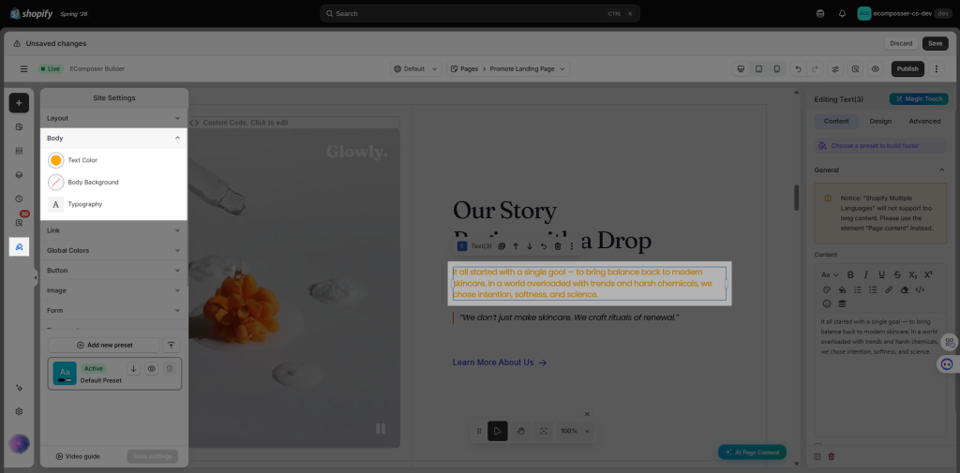This screenshot has width=960, height=473.
Task: Click the add element plus button
Action: (x=19, y=103)
